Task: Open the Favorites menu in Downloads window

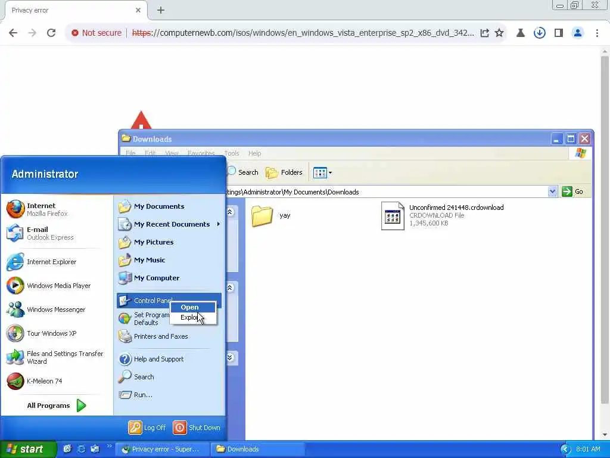Action: tap(201, 153)
